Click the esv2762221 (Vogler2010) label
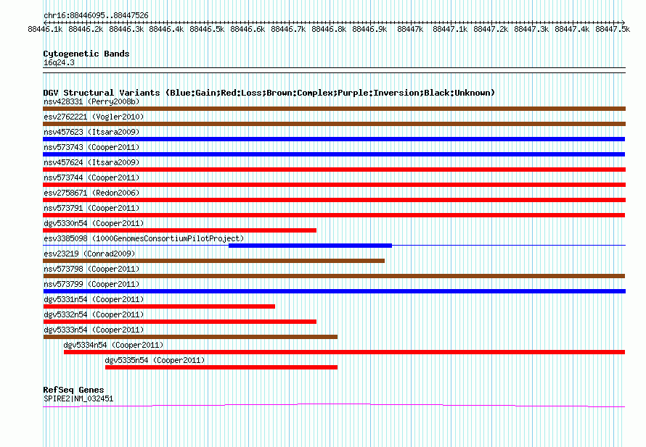Screen dimensions: 646x447 (x=94, y=117)
